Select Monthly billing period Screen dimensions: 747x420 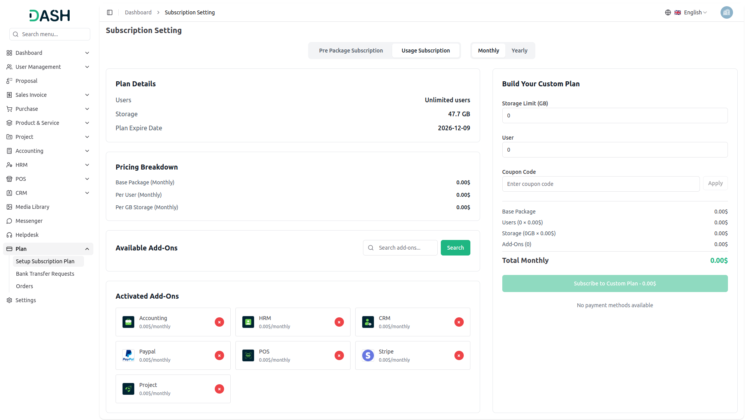point(488,51)
